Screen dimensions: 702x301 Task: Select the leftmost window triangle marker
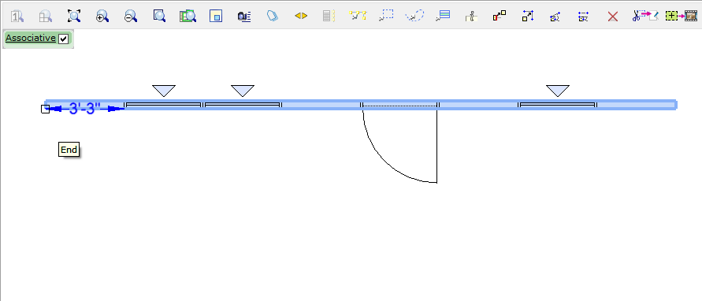(x=164, y=91)
